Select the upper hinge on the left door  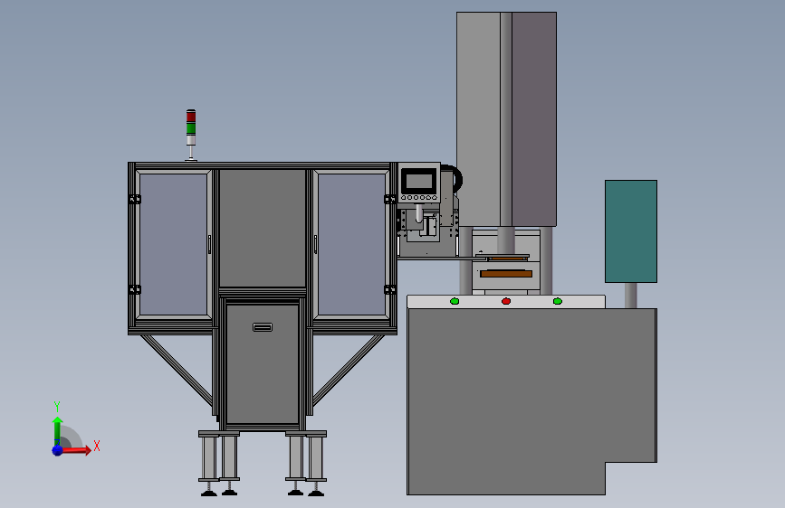click(x=135, y=200)
